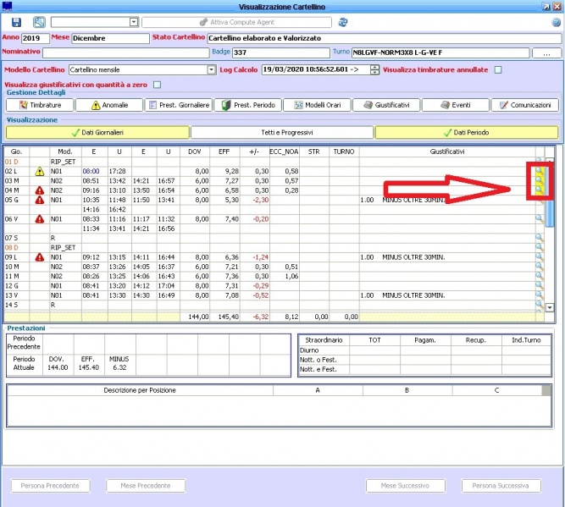Viewport: 565px width, 507px height.
Task: Click the red alert icon on row 04 M
Action: pyautogui.click(x=39, y=190)
